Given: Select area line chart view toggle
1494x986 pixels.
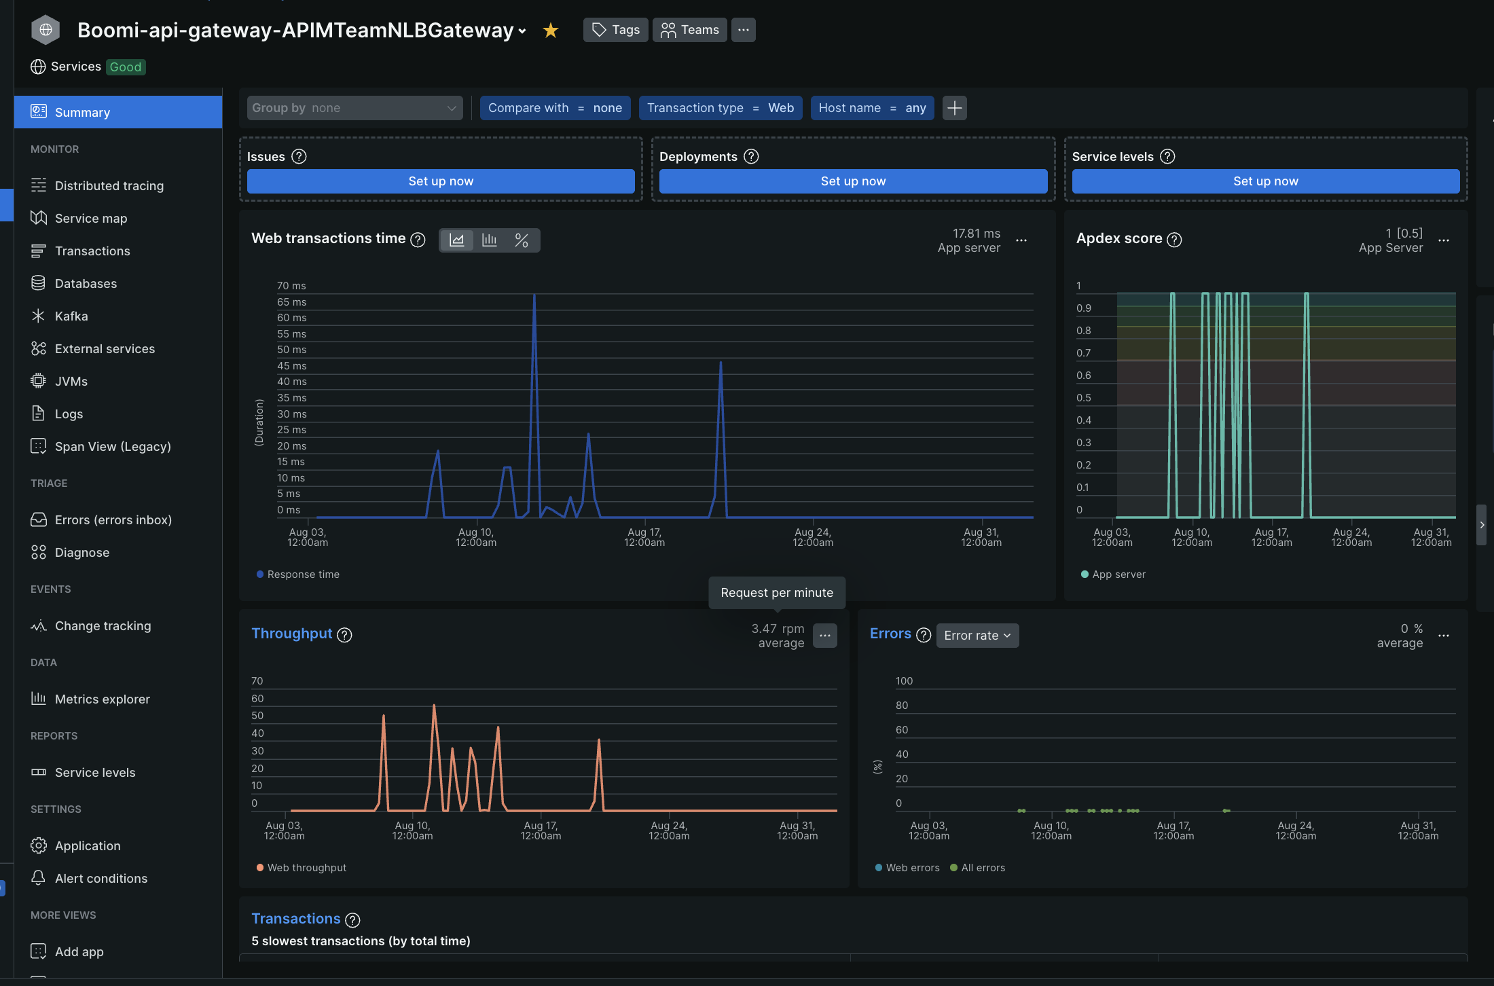Looking at the screenshot, I should (457, 240).
